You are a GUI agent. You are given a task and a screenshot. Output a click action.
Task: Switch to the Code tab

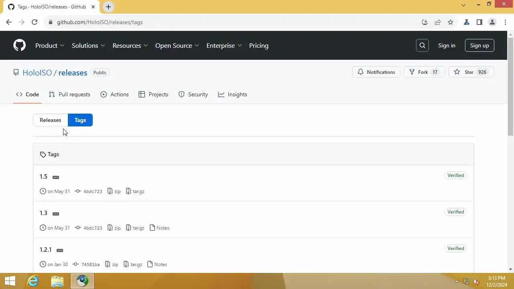[27, 94]
